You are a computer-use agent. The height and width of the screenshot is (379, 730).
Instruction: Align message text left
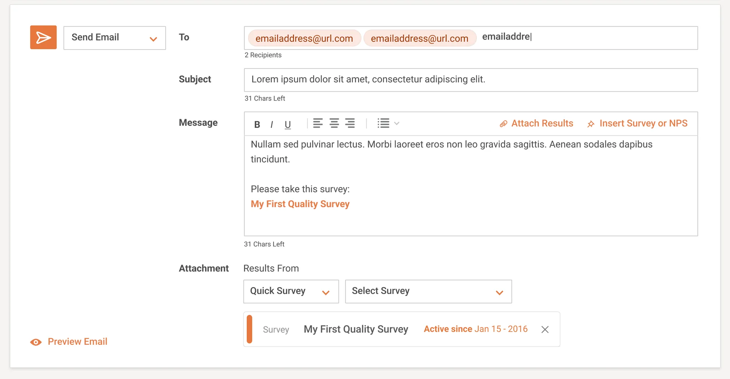[318, 123]
